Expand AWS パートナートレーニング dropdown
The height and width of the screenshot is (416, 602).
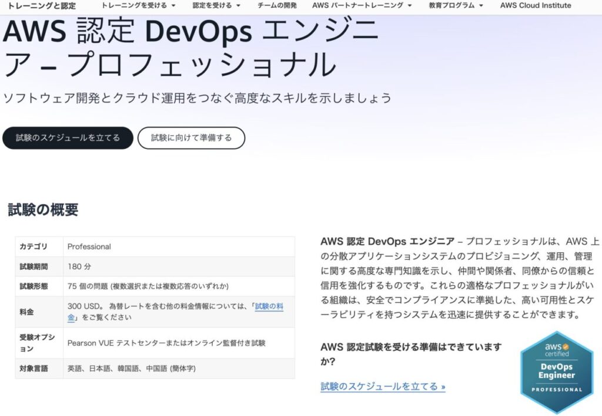pyautogui.click(x=362, y=5)
